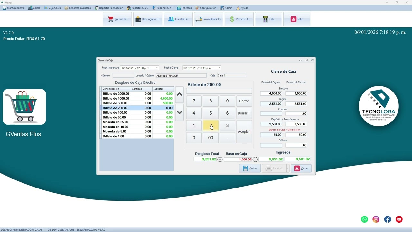Click the WhatsApp icon
This screenshot has height=232, width=412.
click(364, 219)
